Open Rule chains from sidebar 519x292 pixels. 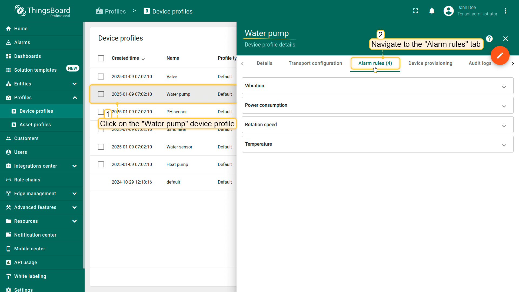coord(27,180)
